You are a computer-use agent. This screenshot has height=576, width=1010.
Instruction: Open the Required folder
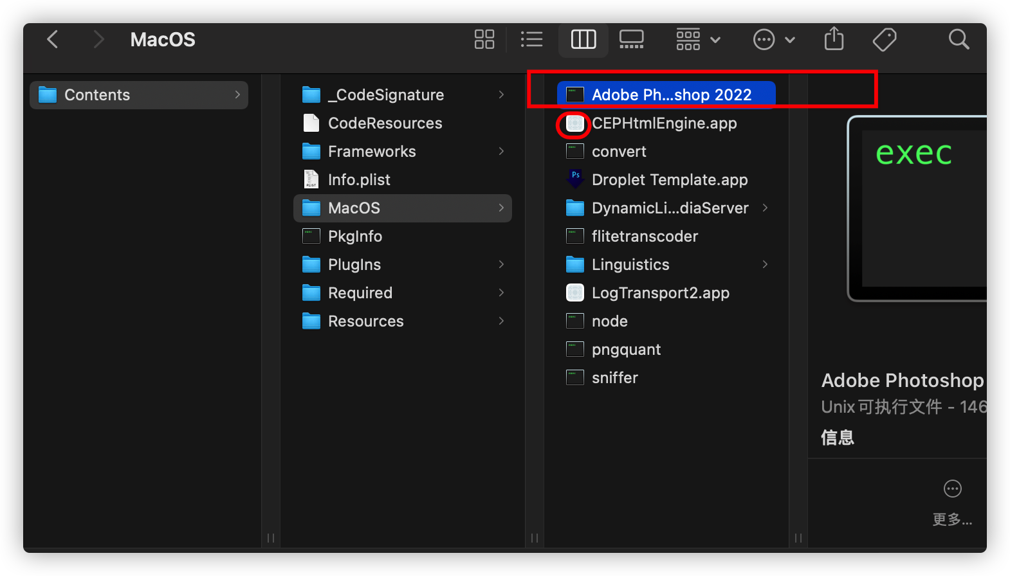coord(403,293)
